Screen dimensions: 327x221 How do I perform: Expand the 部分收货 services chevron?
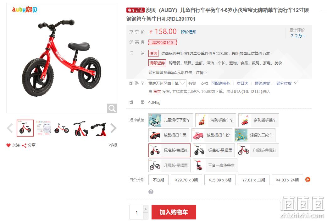pyautogui.click(x=296, y=83)
